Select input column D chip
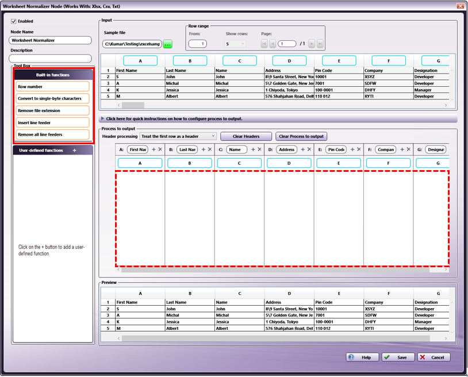Image resolution: width=468 pixels, height=377 pixels. tap(289, 61)
